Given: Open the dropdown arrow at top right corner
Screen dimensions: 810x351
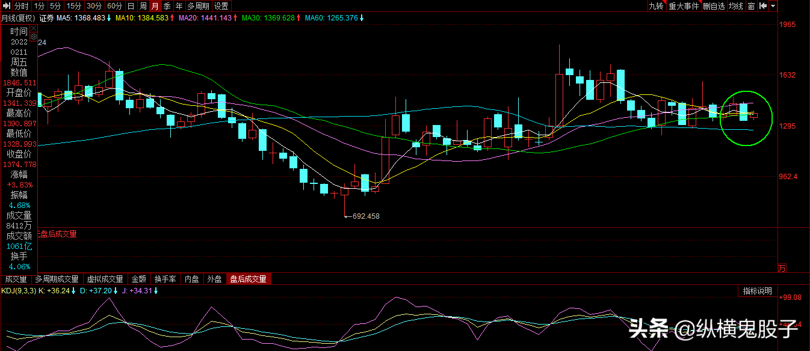Looking at the screenshot, I should point(773,6).
